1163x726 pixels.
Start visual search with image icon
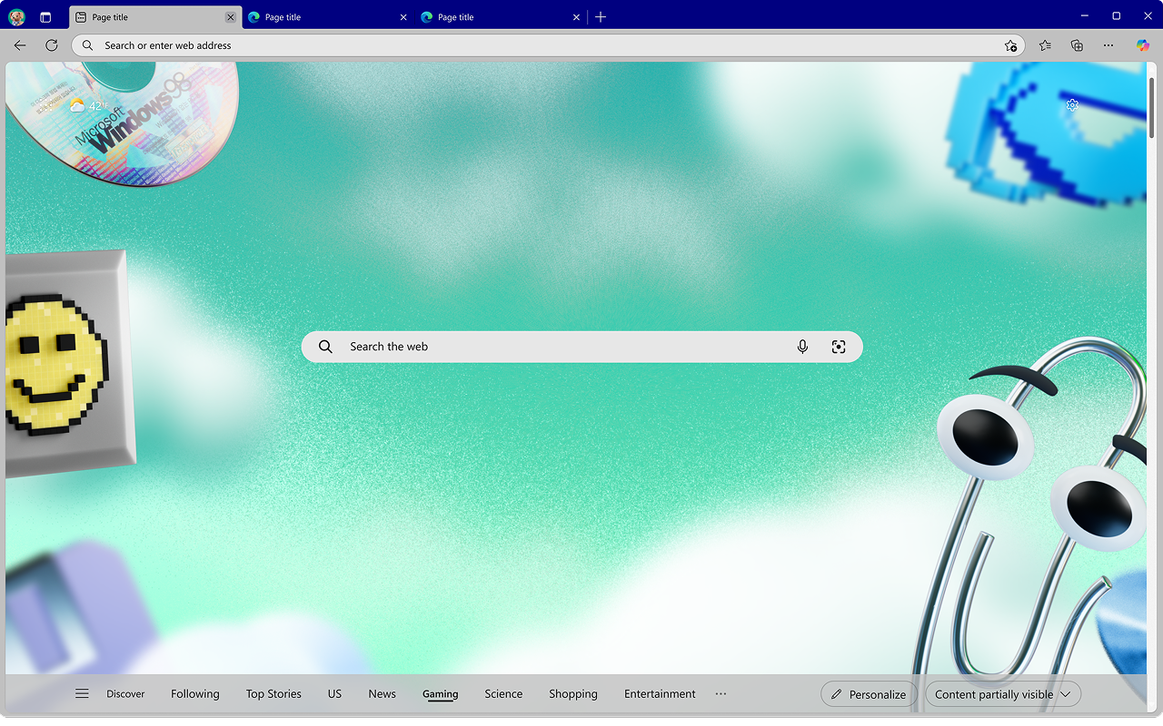839,347
